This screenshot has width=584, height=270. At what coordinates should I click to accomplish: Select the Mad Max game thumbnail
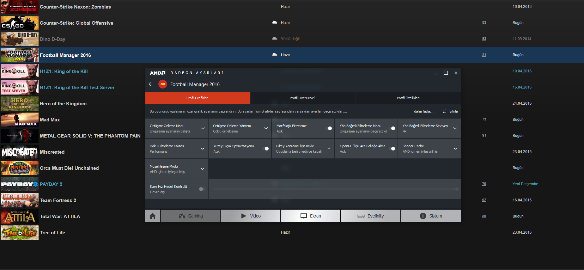point(20,120)
